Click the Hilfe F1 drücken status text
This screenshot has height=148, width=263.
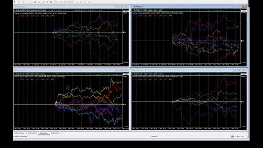pyautogui.click(x=21, y=136)
